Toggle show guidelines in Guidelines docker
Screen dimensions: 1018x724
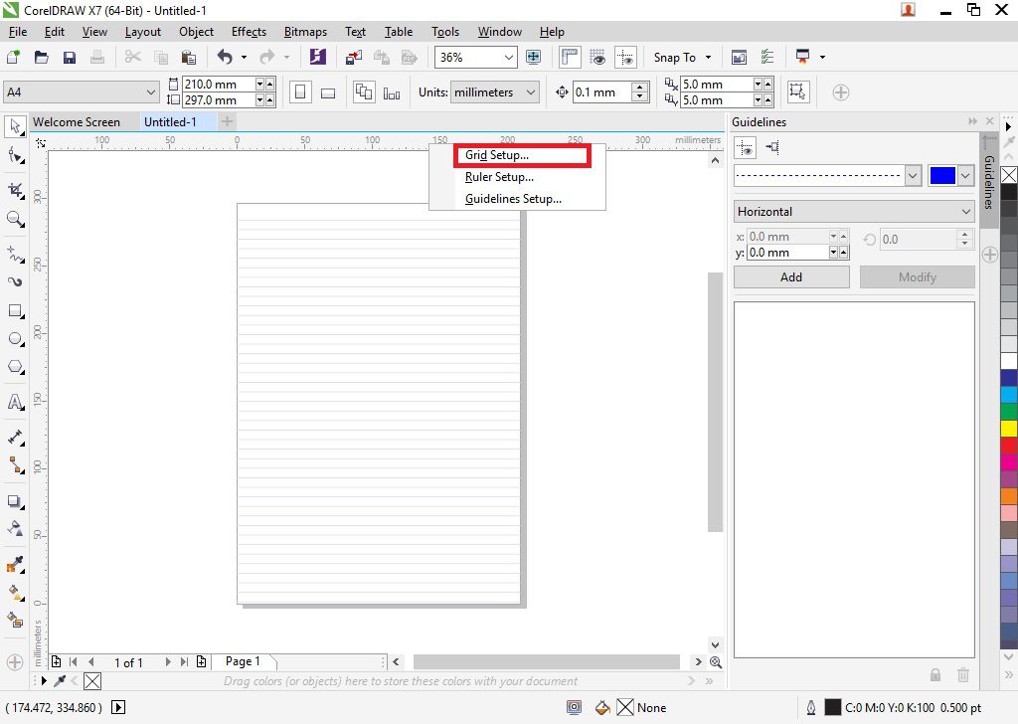point(746,147)
